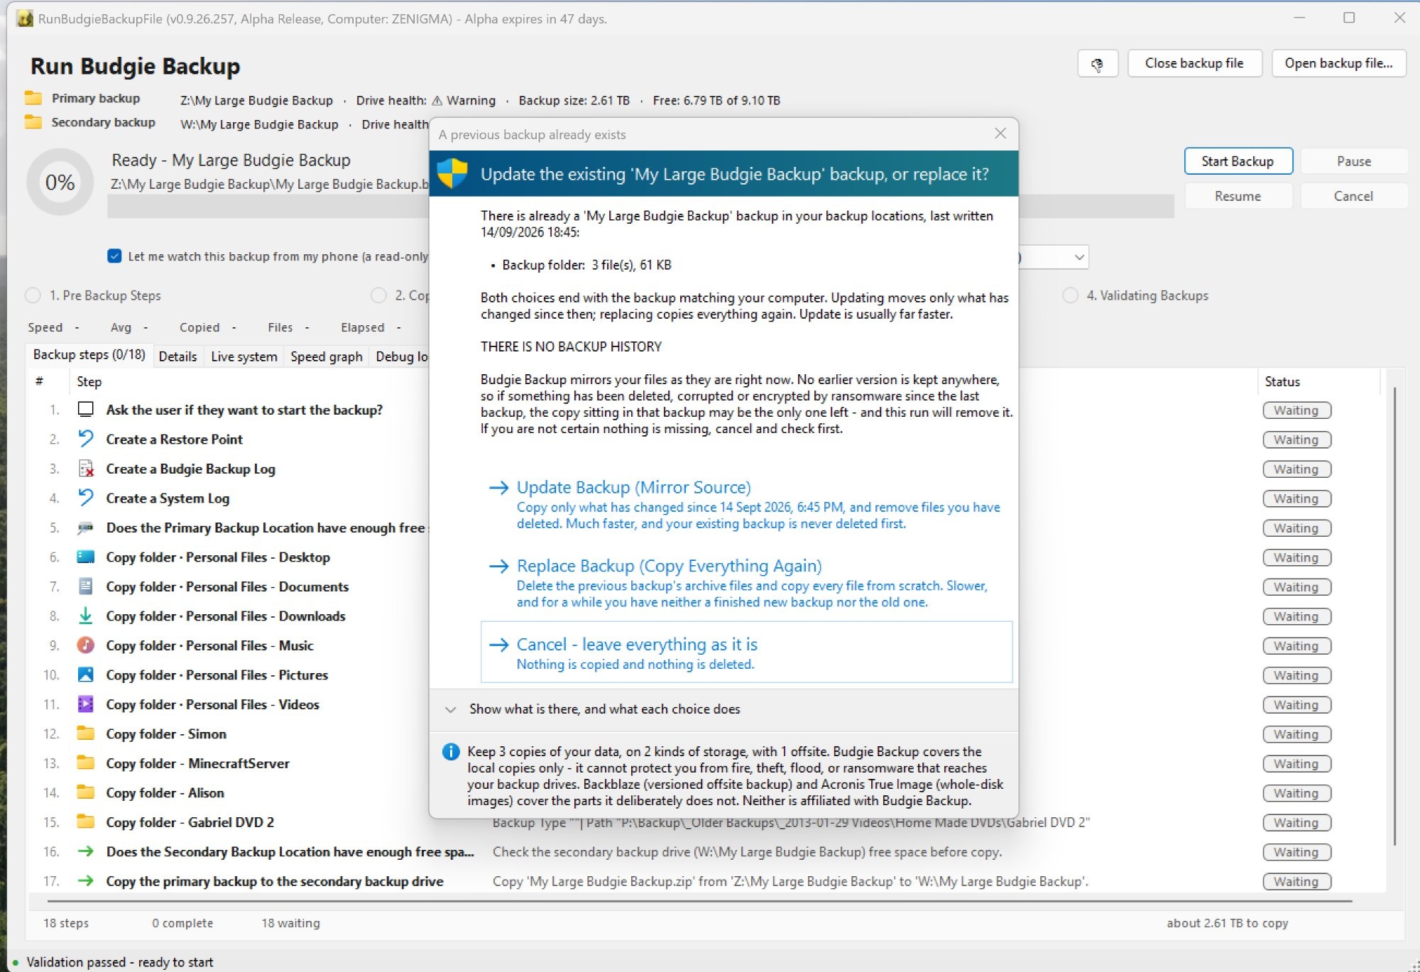Click the Music icon in step 9
This screenshot has height=972, width=1420.
tap(86, 645)
